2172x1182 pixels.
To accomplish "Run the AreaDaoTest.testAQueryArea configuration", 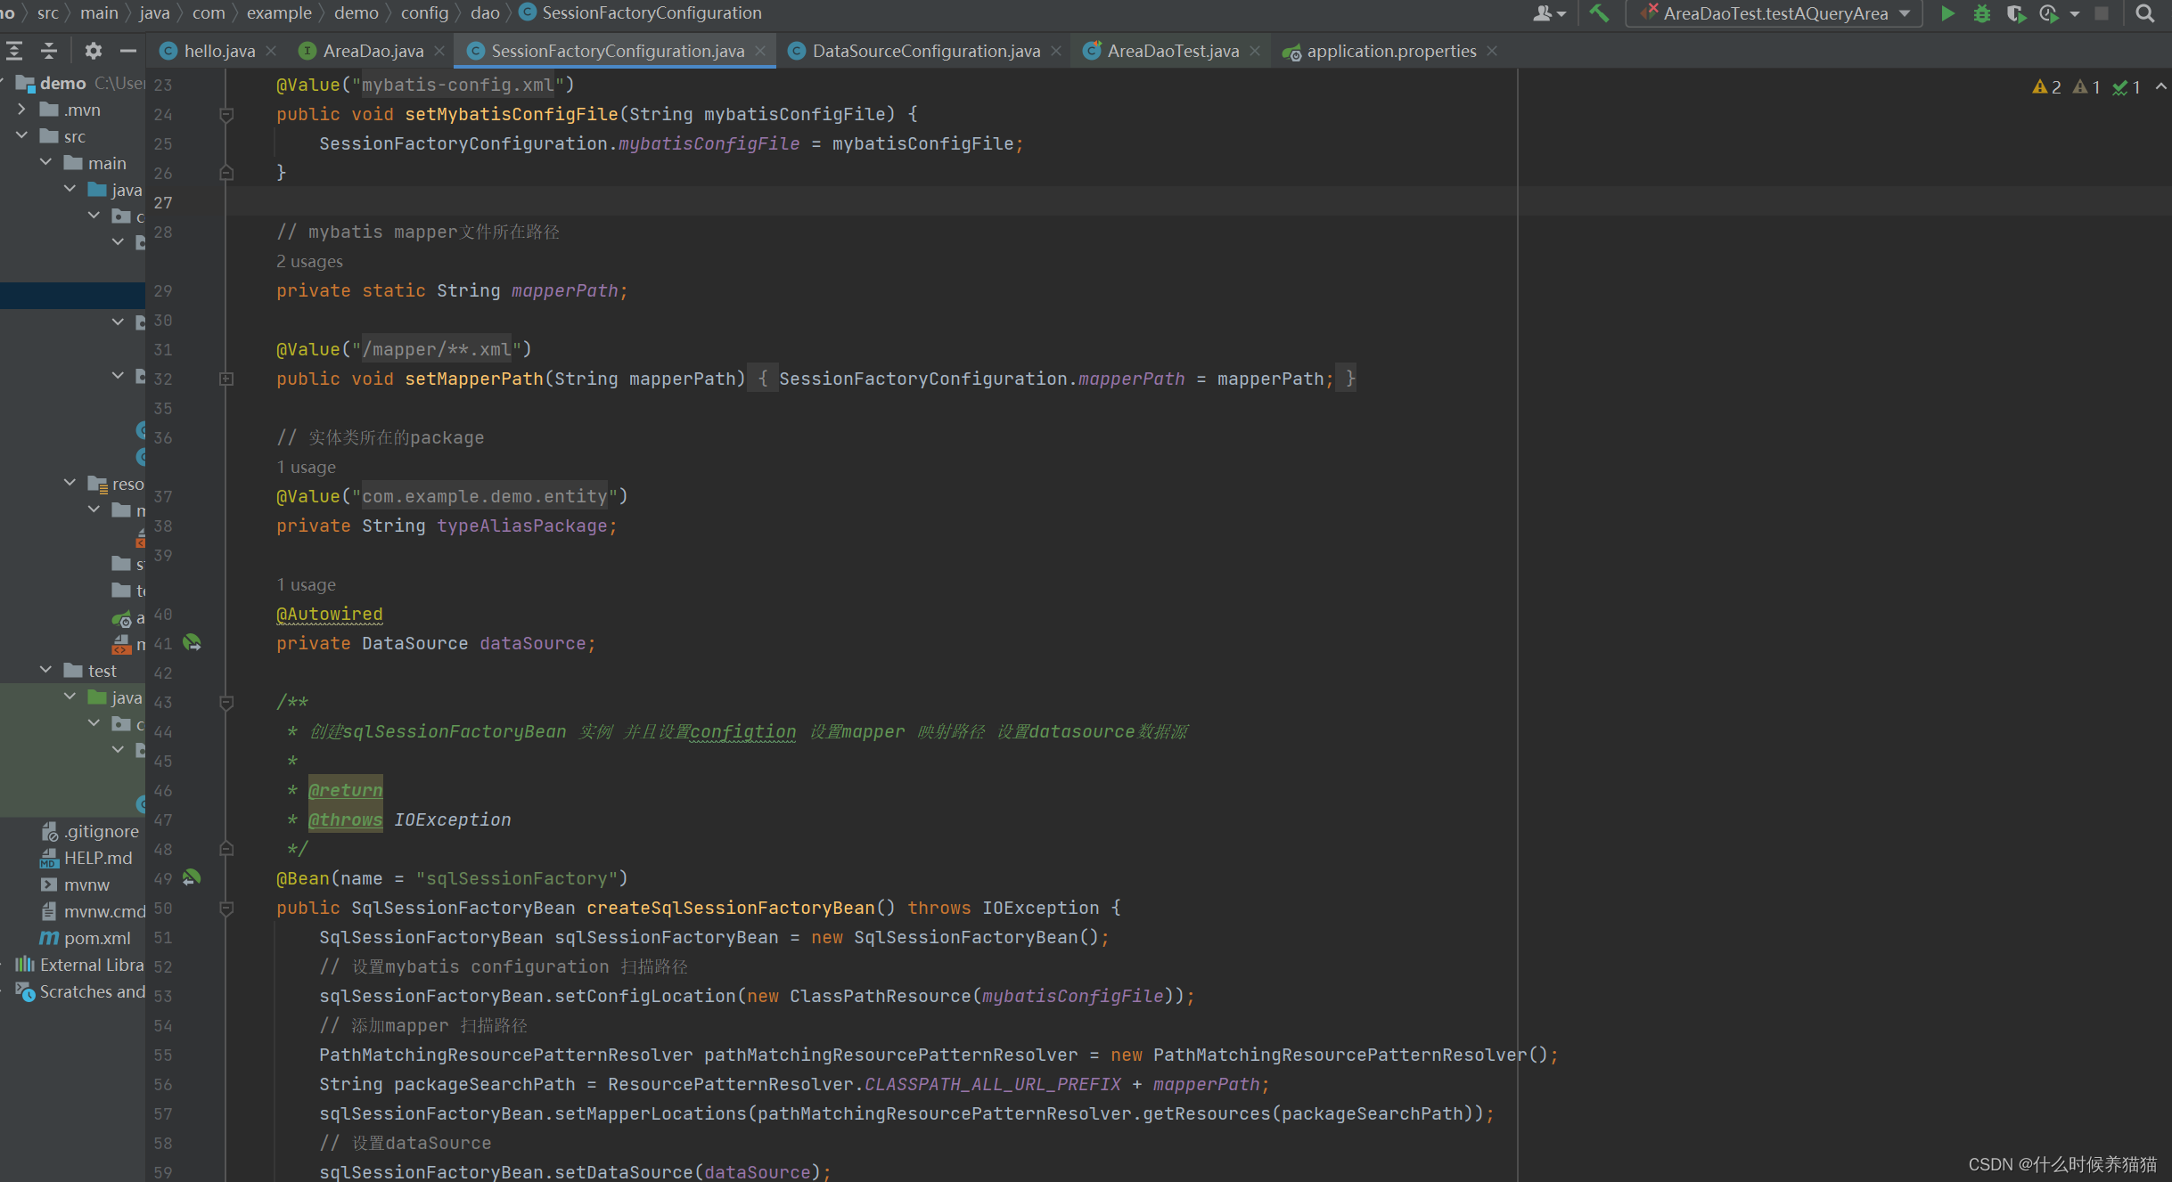I will point(1947,13).
